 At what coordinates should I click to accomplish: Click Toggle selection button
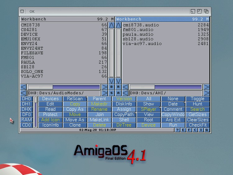[x=197, y=99]
